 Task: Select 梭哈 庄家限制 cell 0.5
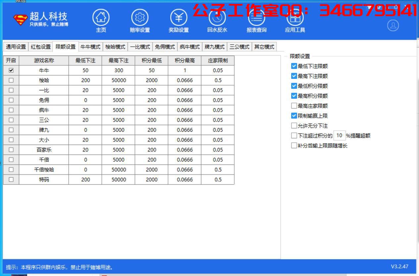[x=218, y=80]
